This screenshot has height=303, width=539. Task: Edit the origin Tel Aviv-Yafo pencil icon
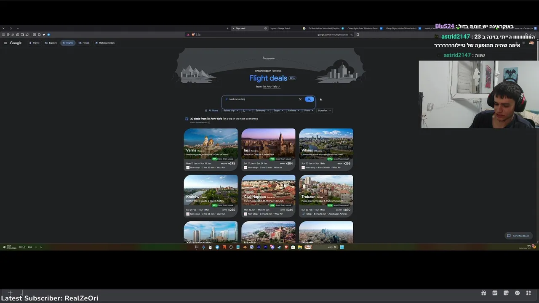(279, 87)
